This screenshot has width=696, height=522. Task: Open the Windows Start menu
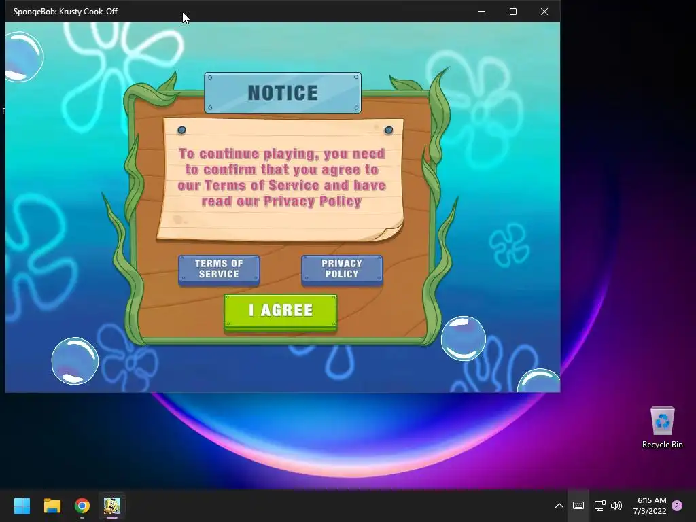(x=22, y=506)
